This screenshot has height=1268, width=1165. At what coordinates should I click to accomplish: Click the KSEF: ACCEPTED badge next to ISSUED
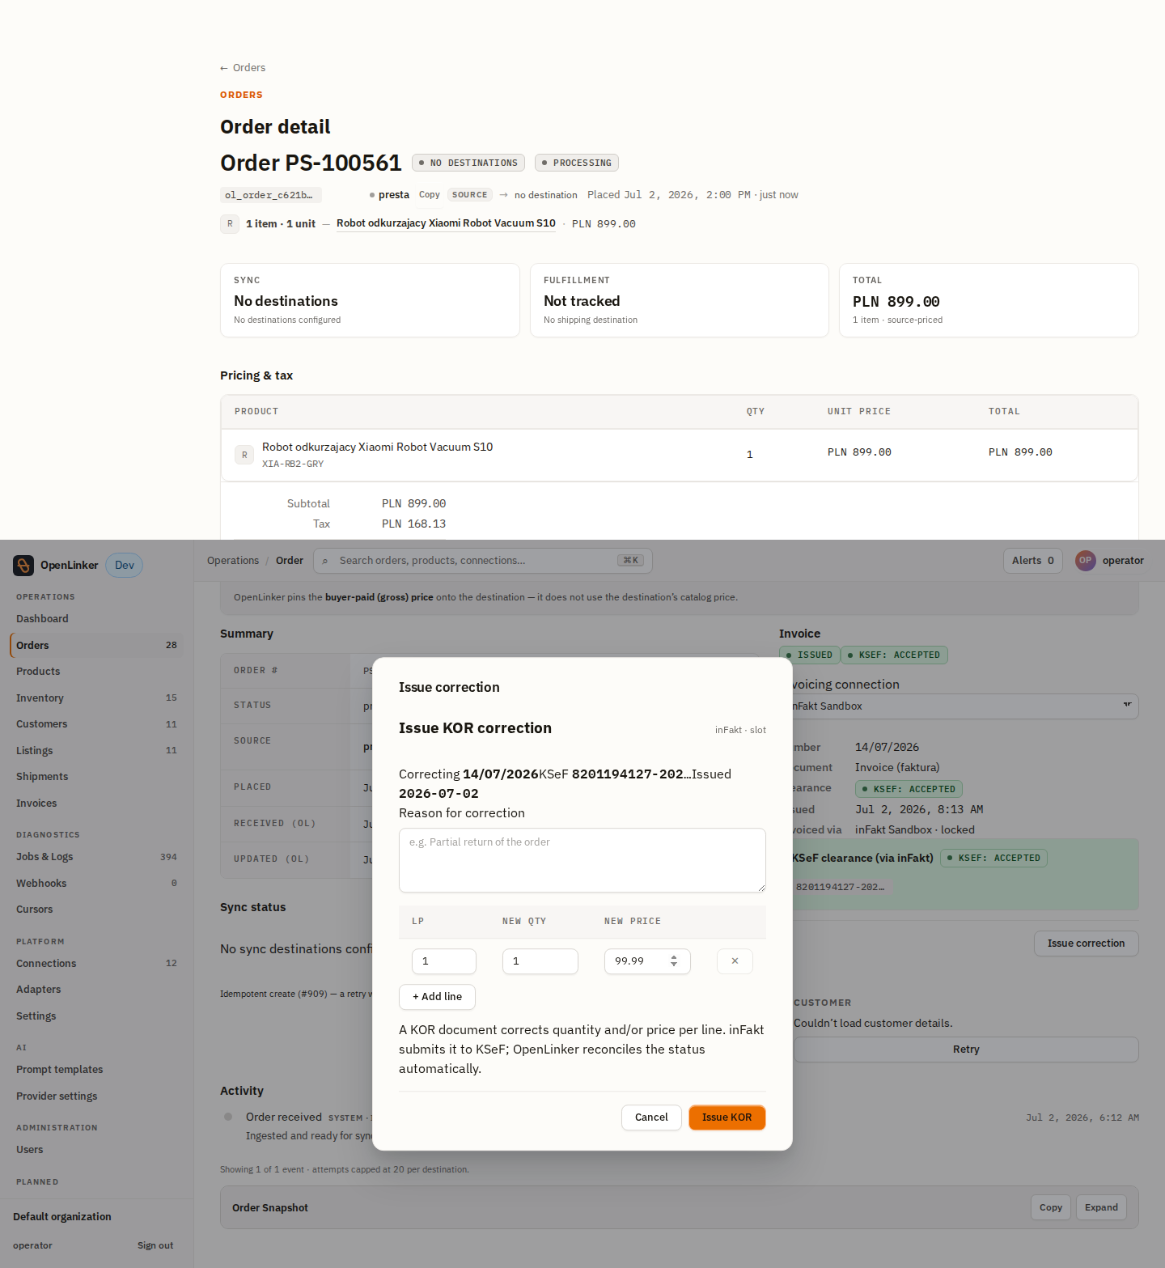(895, 655)
